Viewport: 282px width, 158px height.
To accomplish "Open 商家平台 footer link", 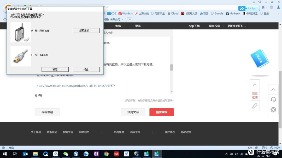I will [135, 132].
